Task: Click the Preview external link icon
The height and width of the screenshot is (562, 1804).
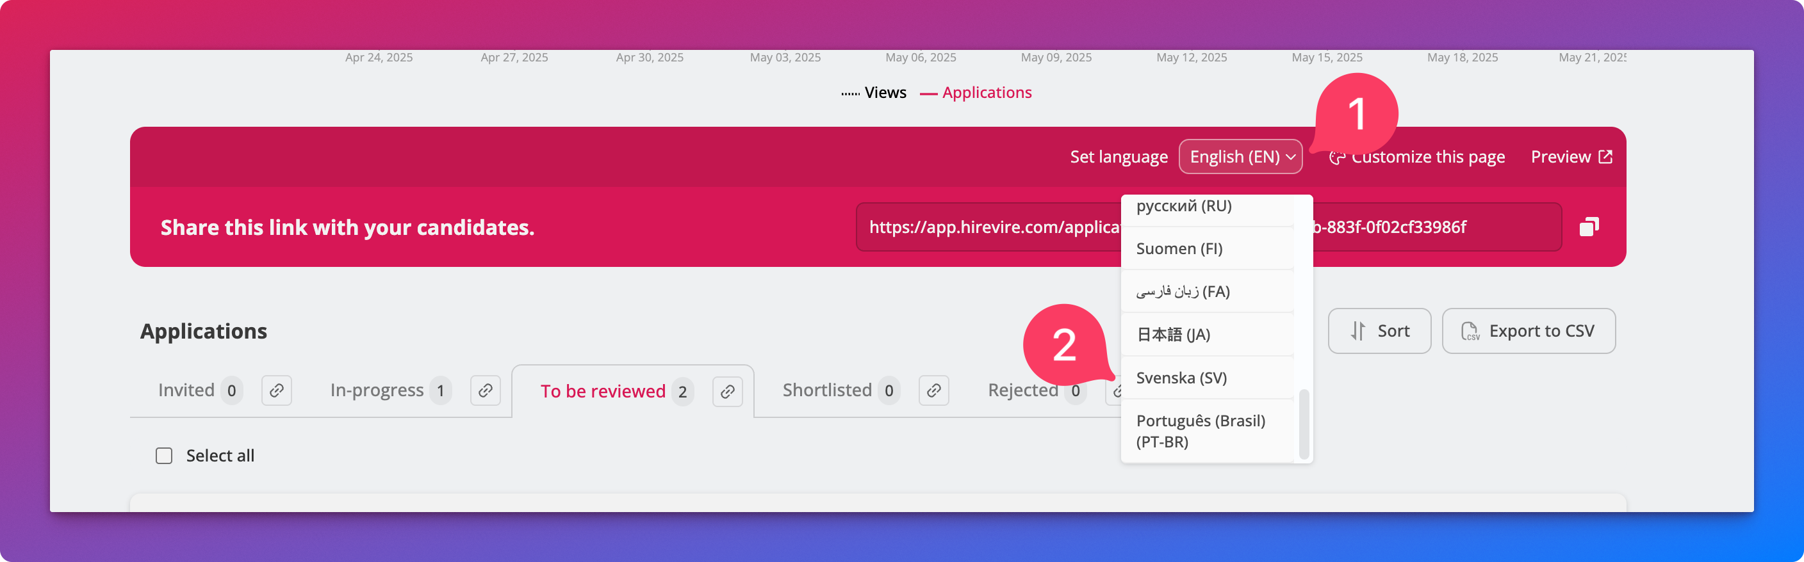Action: (x=1605, y=157)
